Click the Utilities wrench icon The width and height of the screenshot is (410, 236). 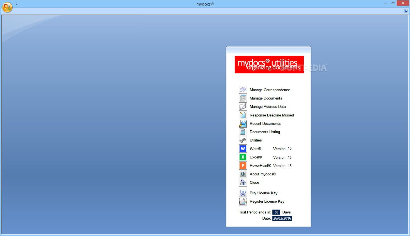click(x=243, y=140)
